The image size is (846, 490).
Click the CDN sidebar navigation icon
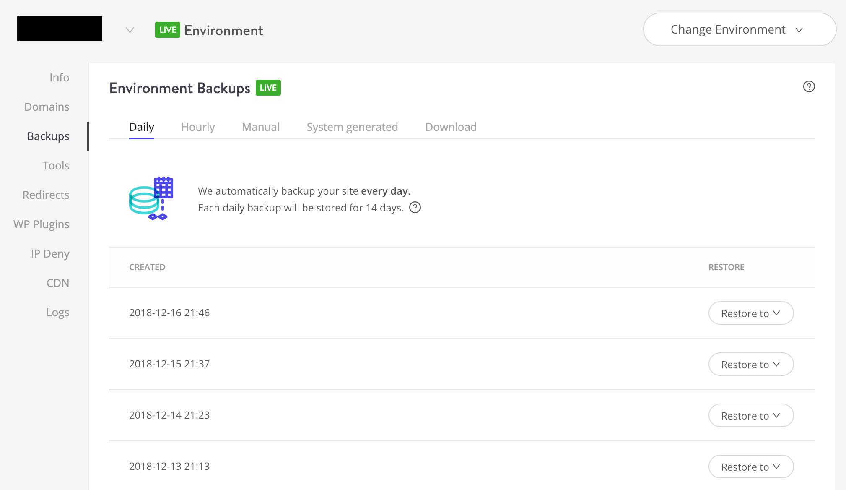pos(58,282)
